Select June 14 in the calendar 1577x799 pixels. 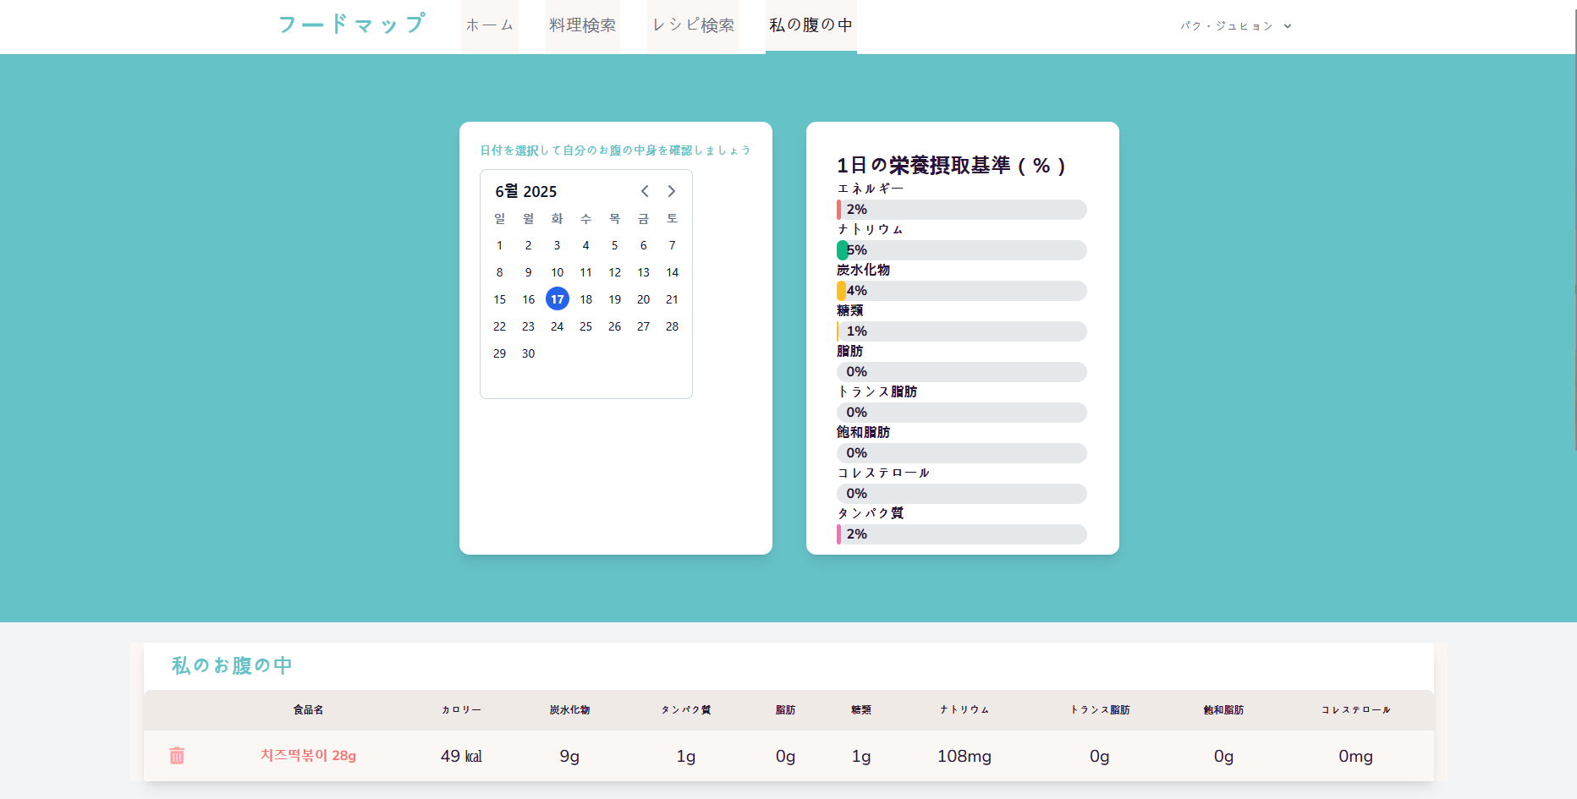(x=673, y=272)
